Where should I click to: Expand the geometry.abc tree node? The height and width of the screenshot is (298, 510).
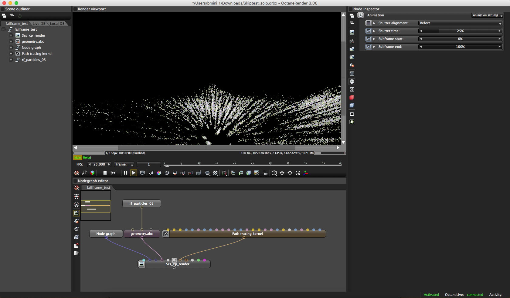11,42
